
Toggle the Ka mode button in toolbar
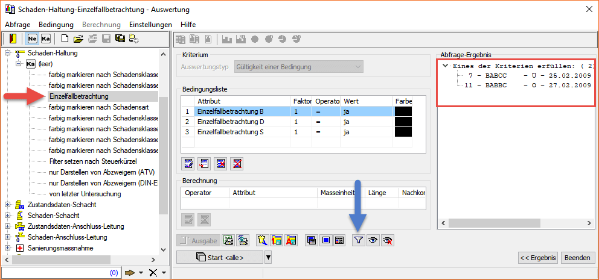point(46,39)
